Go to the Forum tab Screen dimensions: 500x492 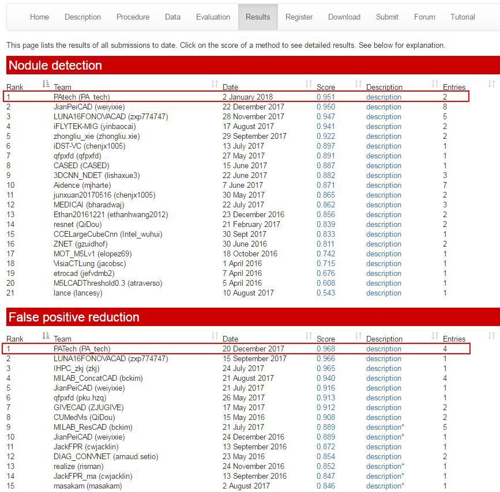424,17
